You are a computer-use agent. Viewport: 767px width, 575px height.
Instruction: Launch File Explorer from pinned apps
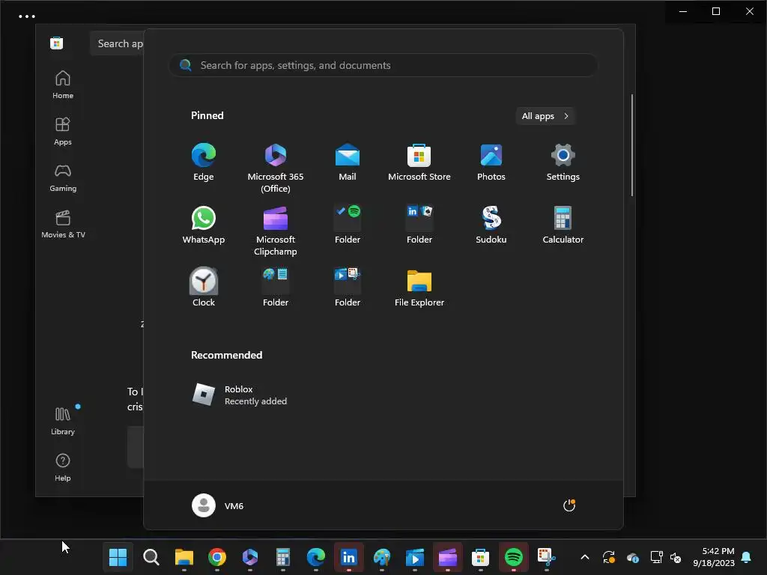(419, 287)
